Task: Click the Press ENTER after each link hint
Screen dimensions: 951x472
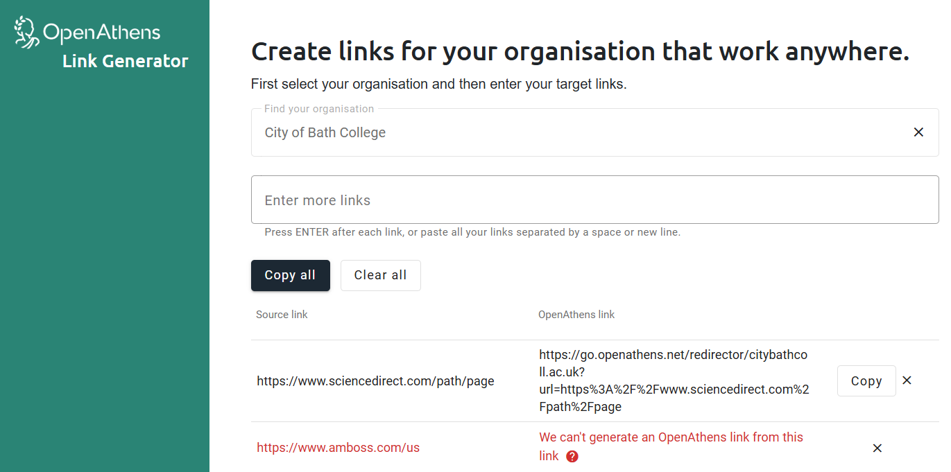Action: coord(472,232)
